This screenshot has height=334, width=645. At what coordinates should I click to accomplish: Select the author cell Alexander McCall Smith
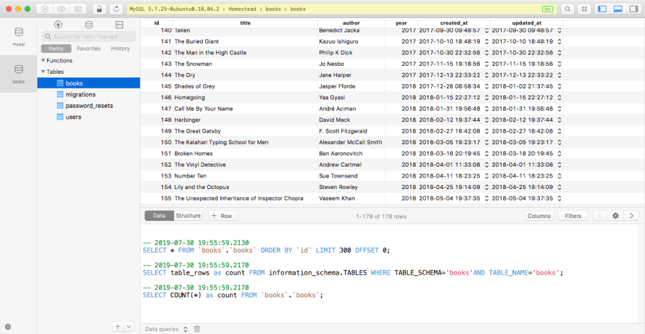351,142
